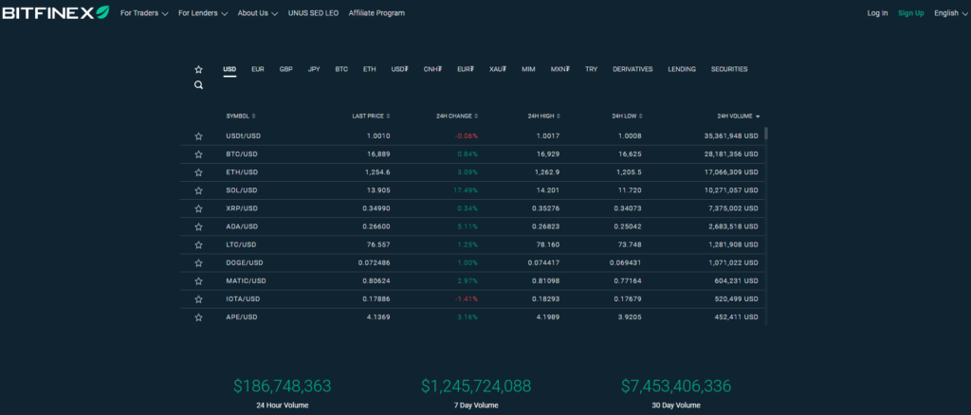Sort table by Symbol column
Image resolution: width=971 pixels, height=415 pixels.
pyautogui.click(x=241, y=117)
